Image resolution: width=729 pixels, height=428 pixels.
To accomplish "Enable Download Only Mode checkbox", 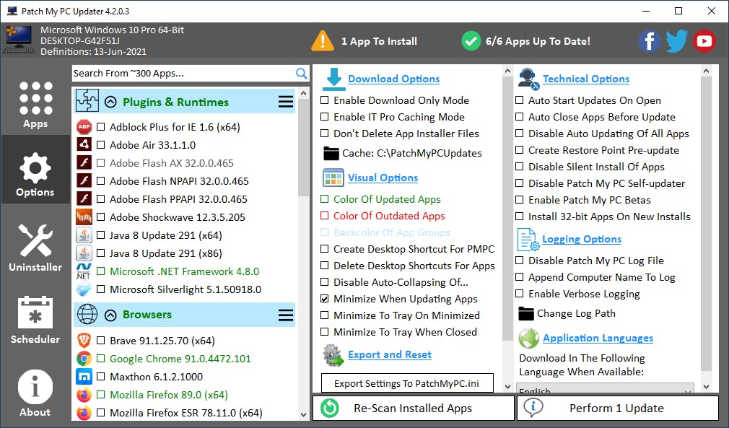I will (325, 100).
